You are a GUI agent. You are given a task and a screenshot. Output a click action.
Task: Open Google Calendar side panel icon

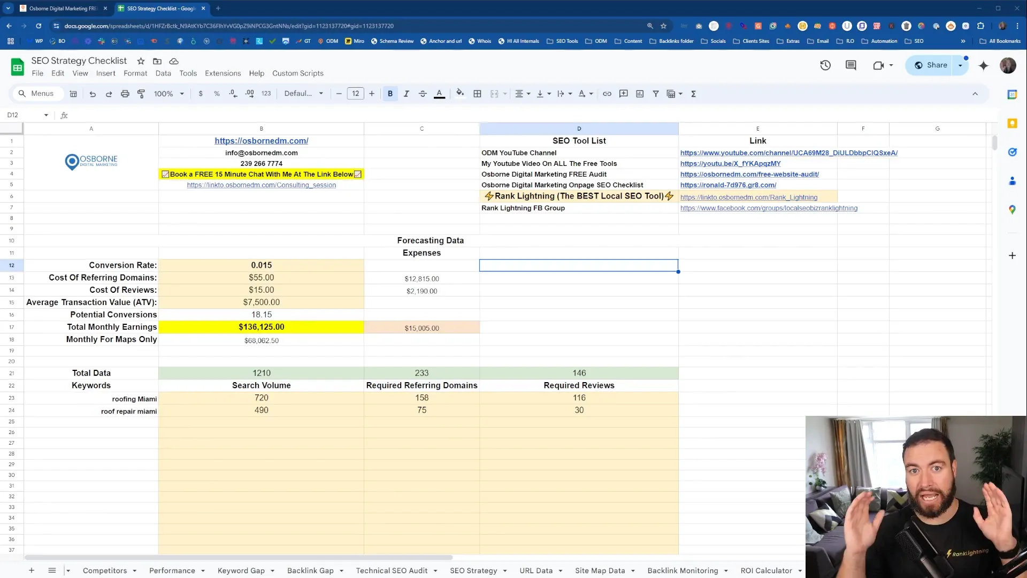pyautogui.click(x=1012, y=94)
